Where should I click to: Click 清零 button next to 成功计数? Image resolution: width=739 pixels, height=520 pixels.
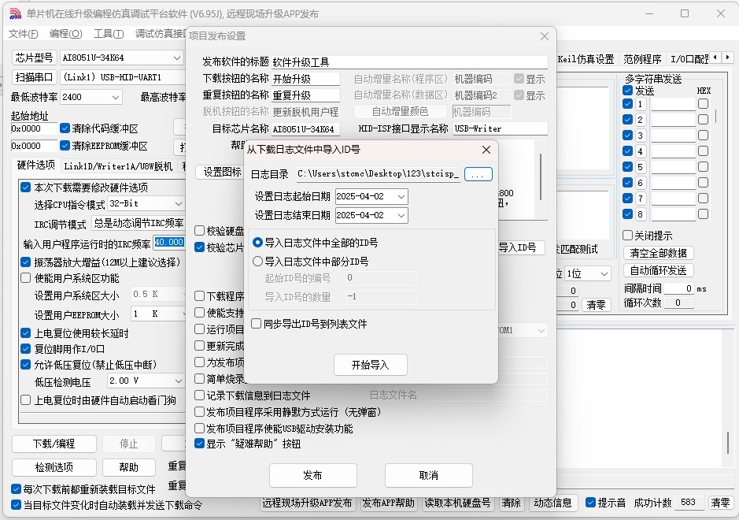(720, 503)
